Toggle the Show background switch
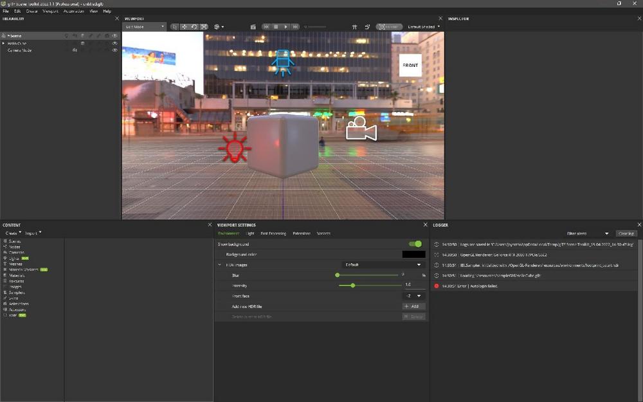The image size is (643, 402). point(415,244)
